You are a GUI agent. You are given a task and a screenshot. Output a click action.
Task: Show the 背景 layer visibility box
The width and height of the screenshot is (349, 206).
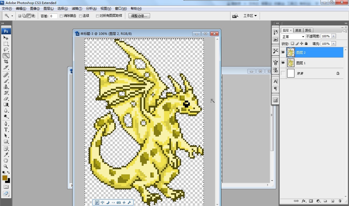click(x=283, y=73)
